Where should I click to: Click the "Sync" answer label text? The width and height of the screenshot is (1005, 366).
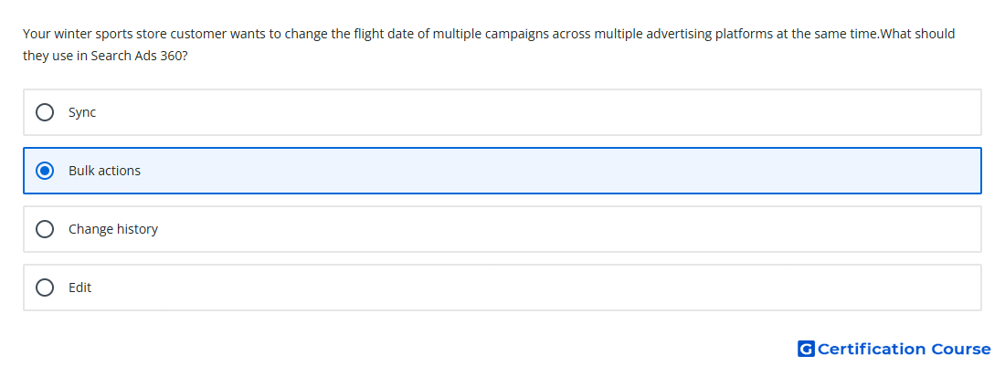[x=82, y=112]
